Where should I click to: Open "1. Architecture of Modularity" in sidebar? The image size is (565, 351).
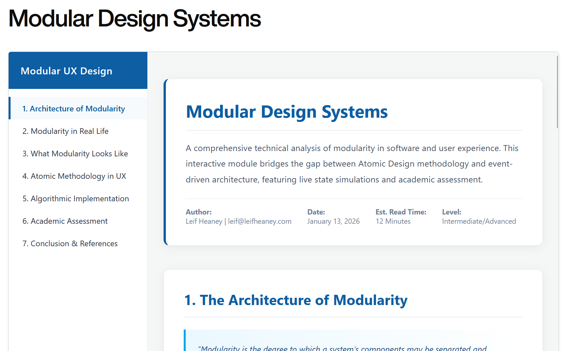[74, 108]
